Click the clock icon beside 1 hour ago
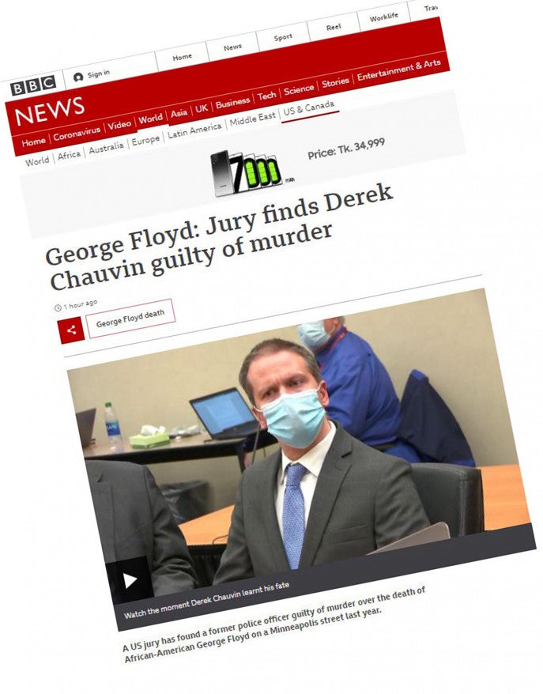 pyautogui.click(x=58, y=307)
